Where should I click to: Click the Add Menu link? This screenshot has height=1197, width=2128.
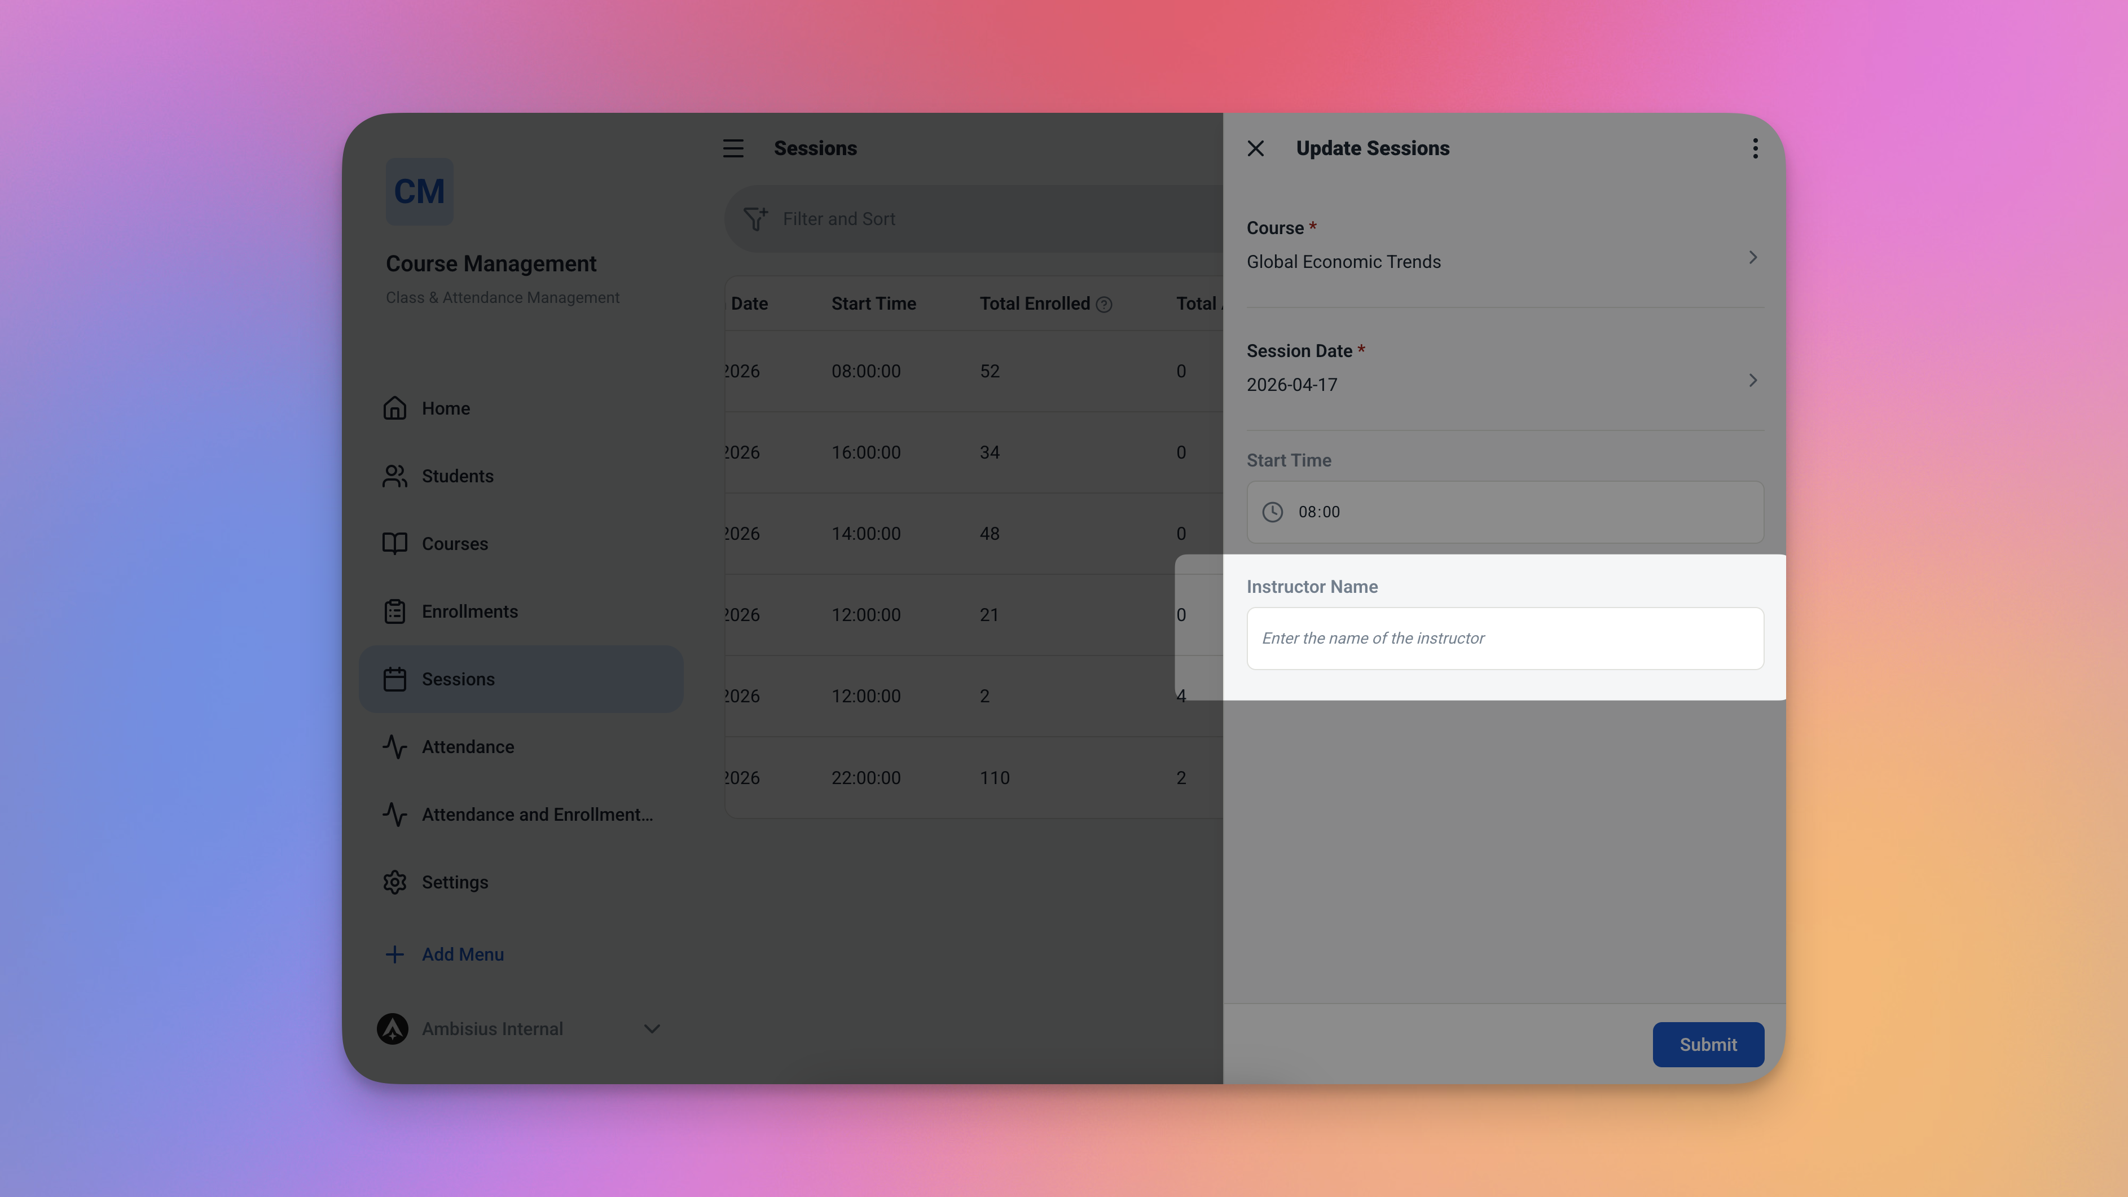click(462, 954)
